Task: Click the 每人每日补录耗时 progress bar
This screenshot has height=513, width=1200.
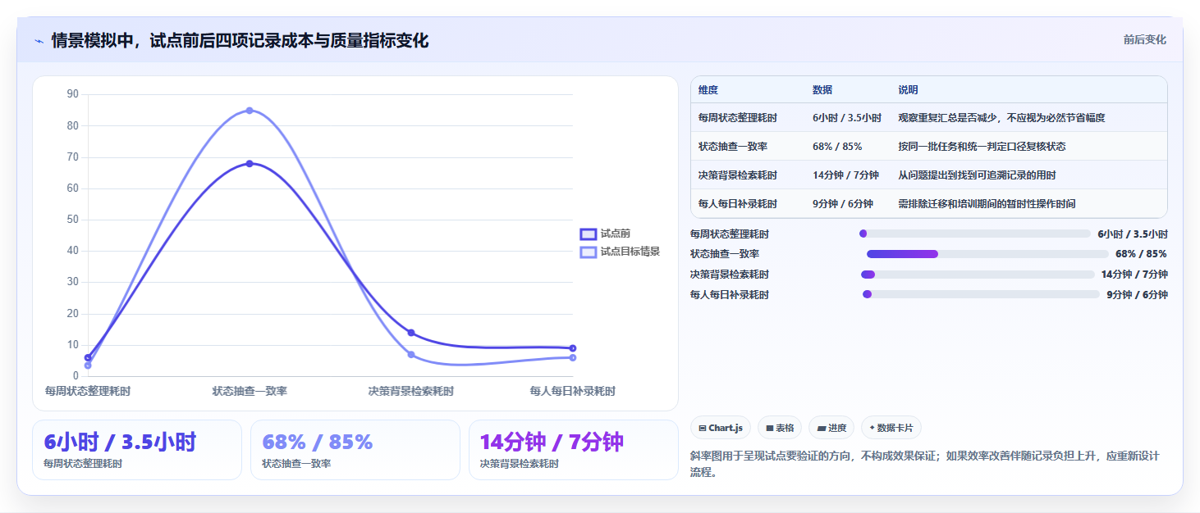Action: (x=981, y=294)
